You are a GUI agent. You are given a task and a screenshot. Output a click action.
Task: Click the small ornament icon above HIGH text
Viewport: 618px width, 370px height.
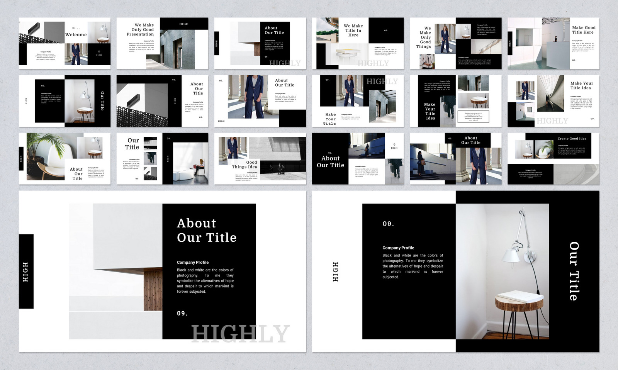tap(394, 144)
